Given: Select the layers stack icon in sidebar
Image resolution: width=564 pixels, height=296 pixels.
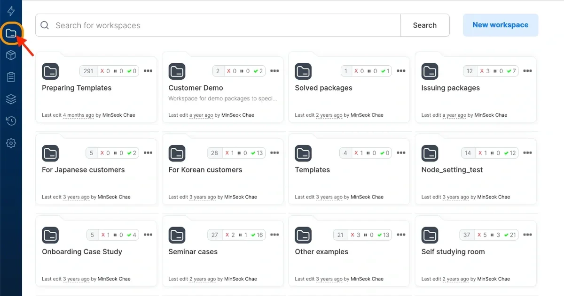Looking at the screenshot, I should [11, 99].
